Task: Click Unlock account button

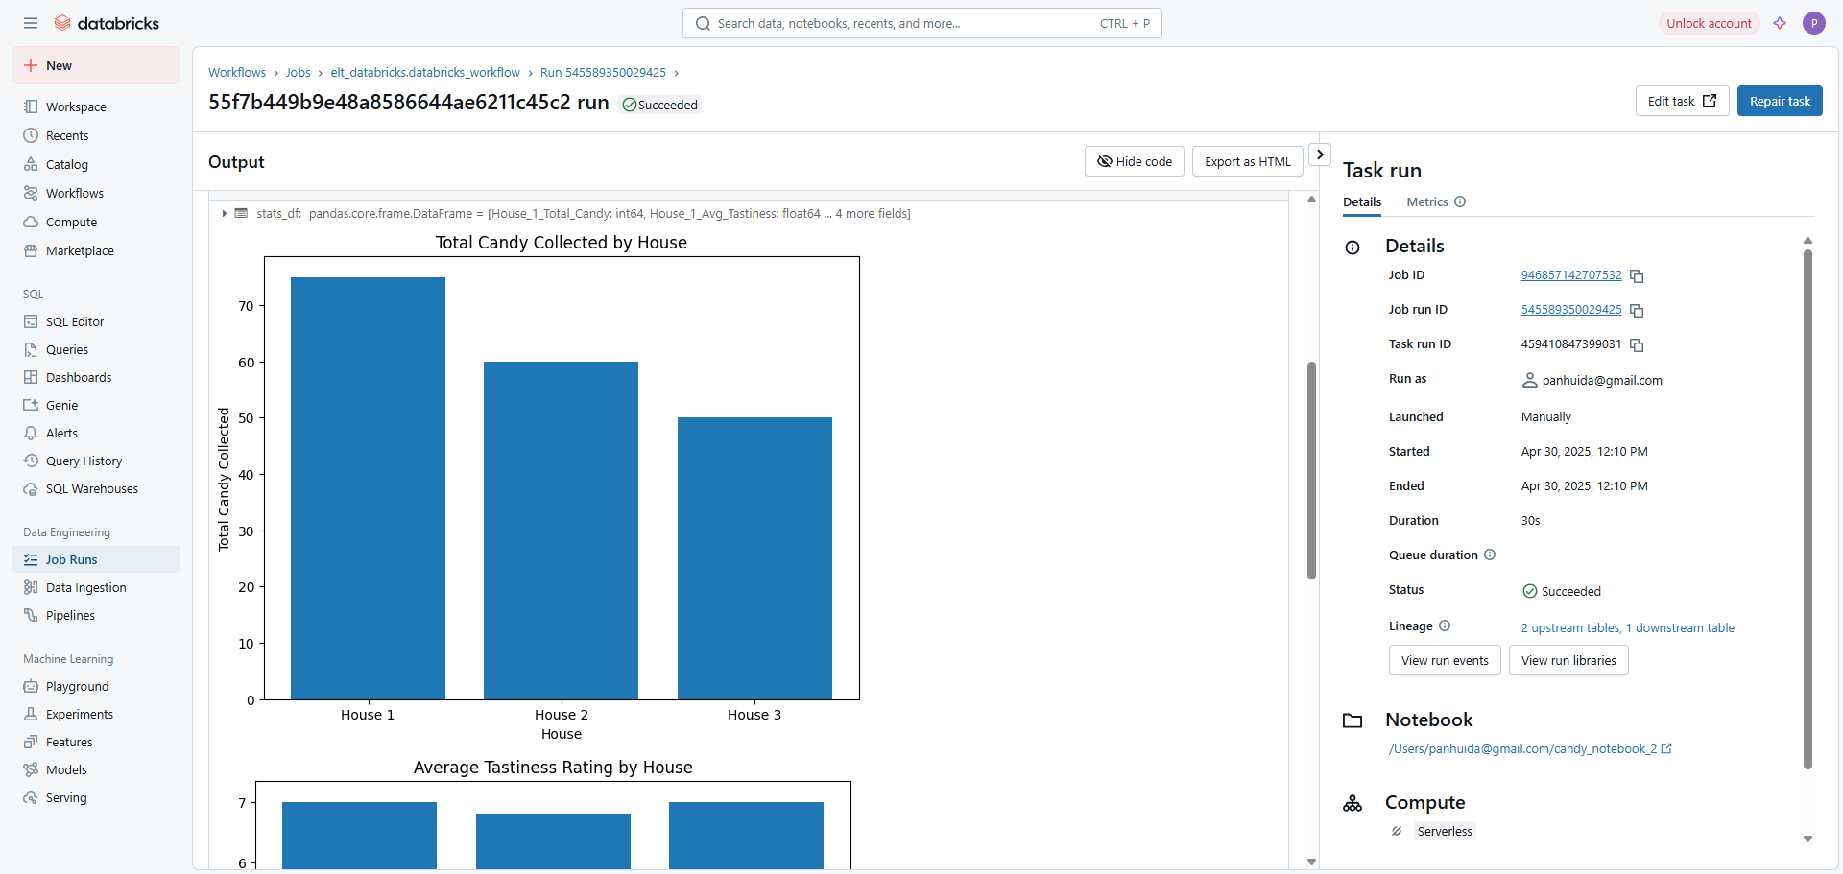Action: (1709, 23)
